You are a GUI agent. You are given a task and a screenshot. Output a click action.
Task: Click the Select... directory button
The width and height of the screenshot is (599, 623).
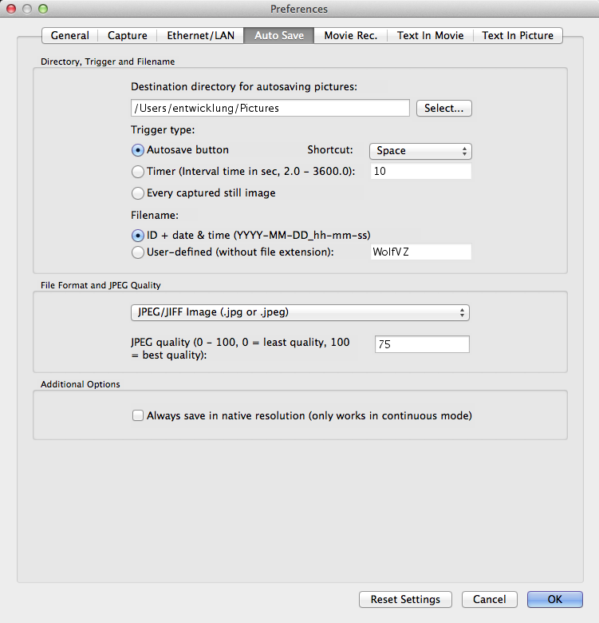click(x=443, y=109)
